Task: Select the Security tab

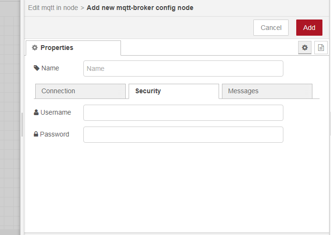Action: click(173, 91)
